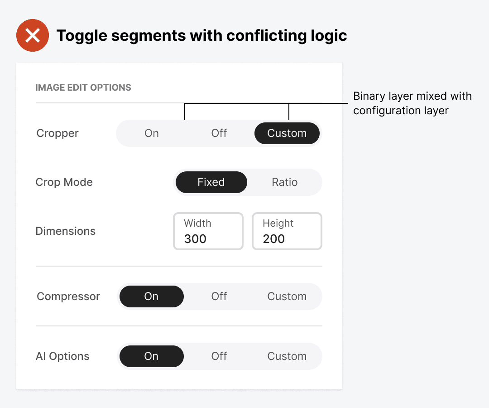Viewport: 489px width, 408px height.
Task: Choose Custom for AI Options
Action: point(287,356)
